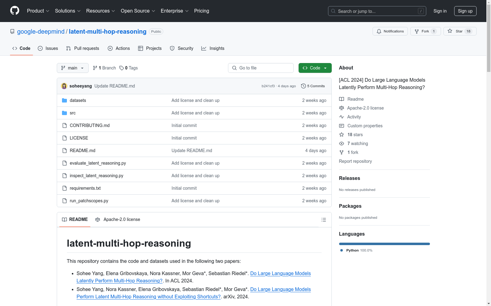491x306 pixels.
Task: Switch to the Issues tab
Action: pyautogui.click(x=48, y=48)
